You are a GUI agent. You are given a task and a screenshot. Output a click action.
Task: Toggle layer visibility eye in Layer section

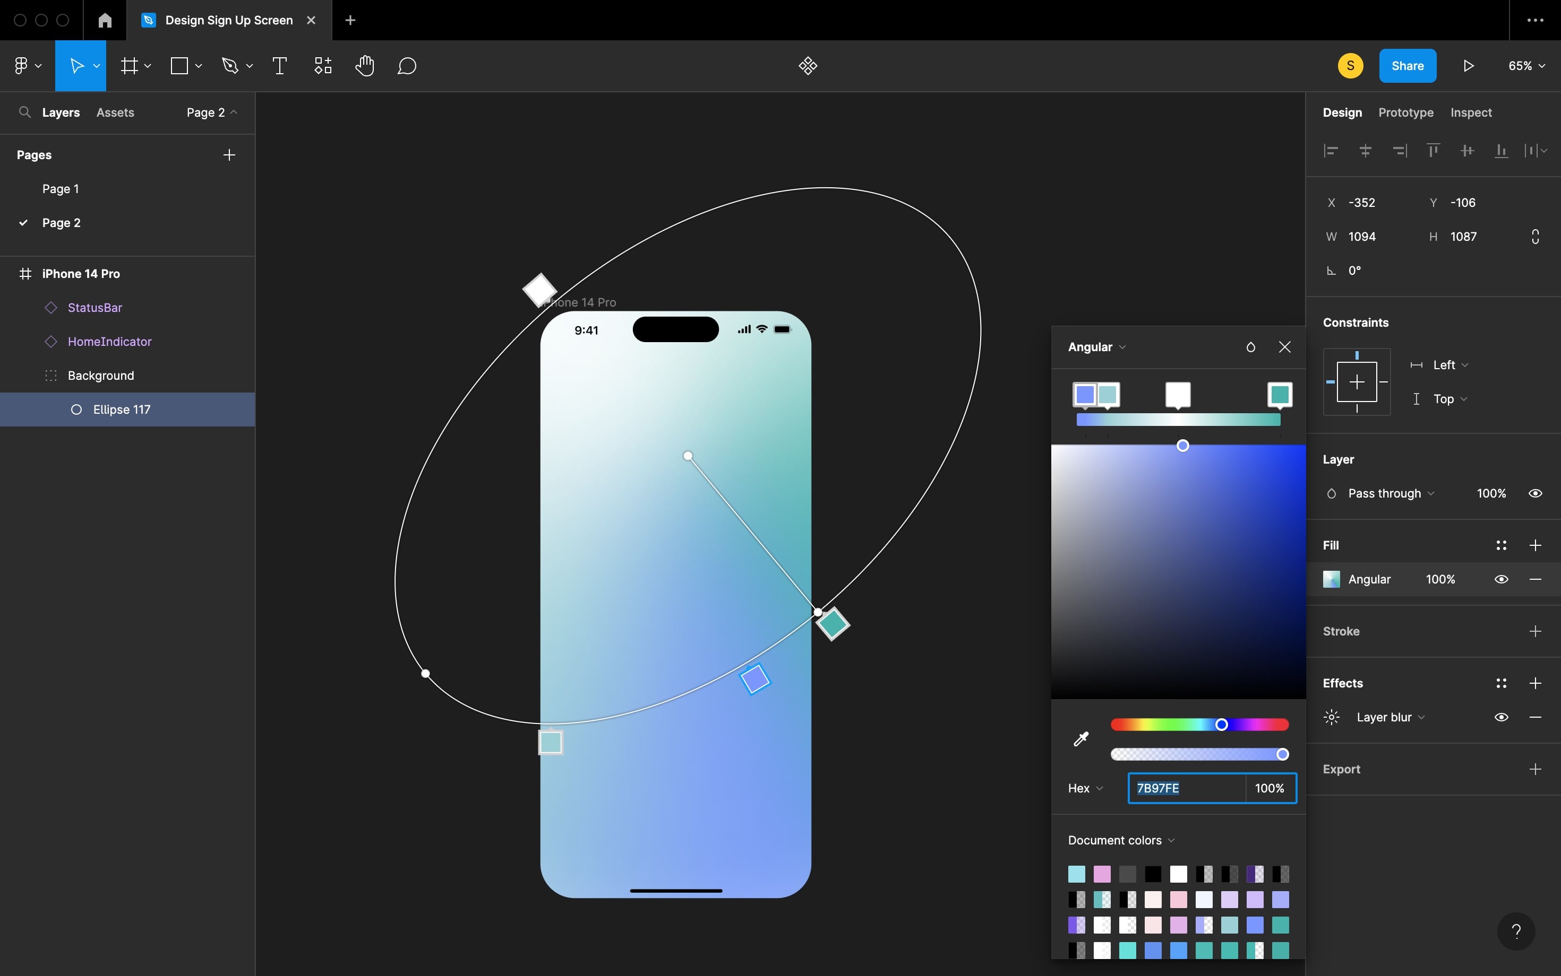coord(1535,493)
